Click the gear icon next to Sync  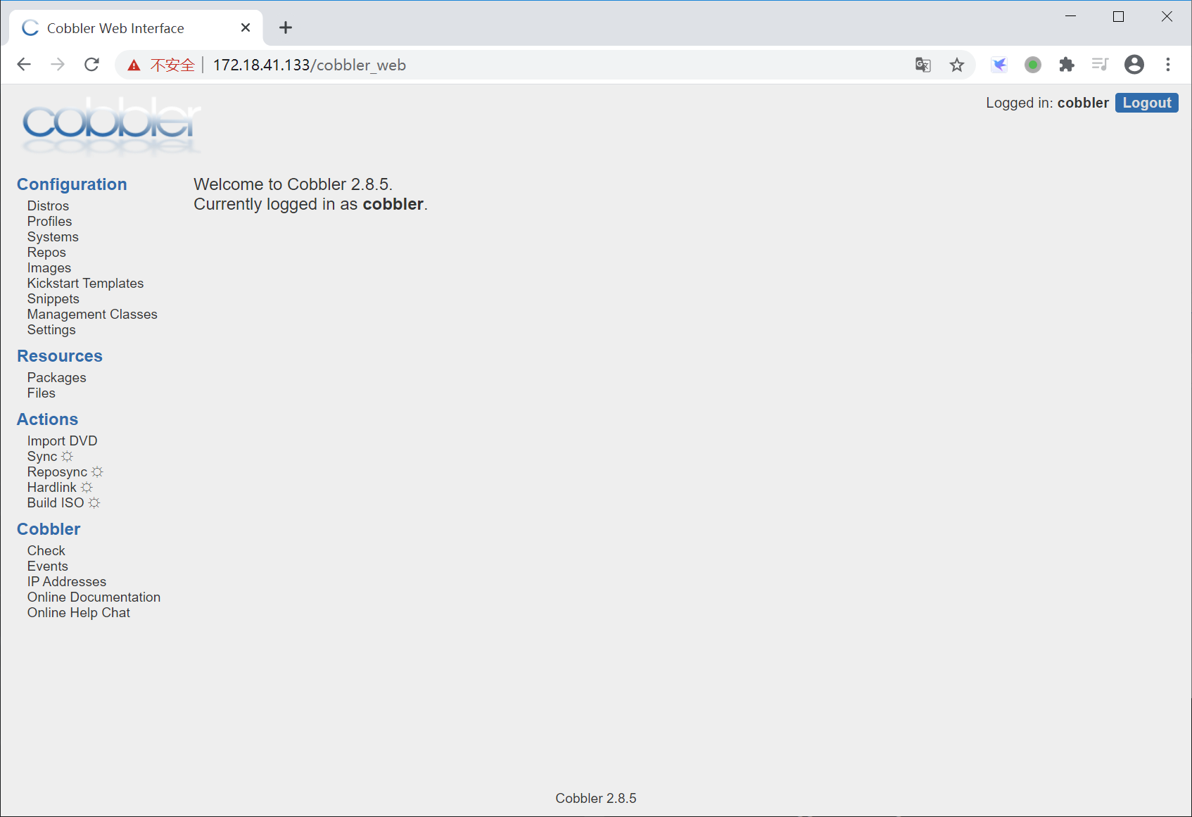(68, 457)
